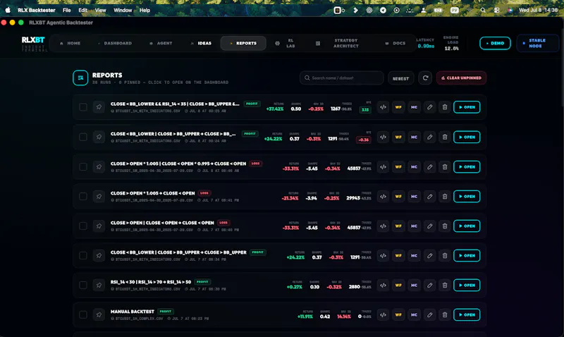Run WF on the RSI_14 < 30 report

[x=398, y=286]
